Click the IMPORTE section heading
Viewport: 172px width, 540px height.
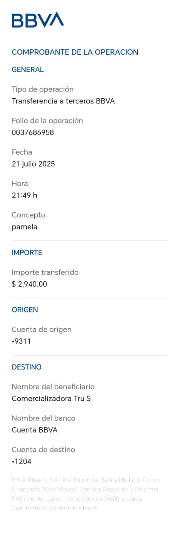(x=27, y=252)
